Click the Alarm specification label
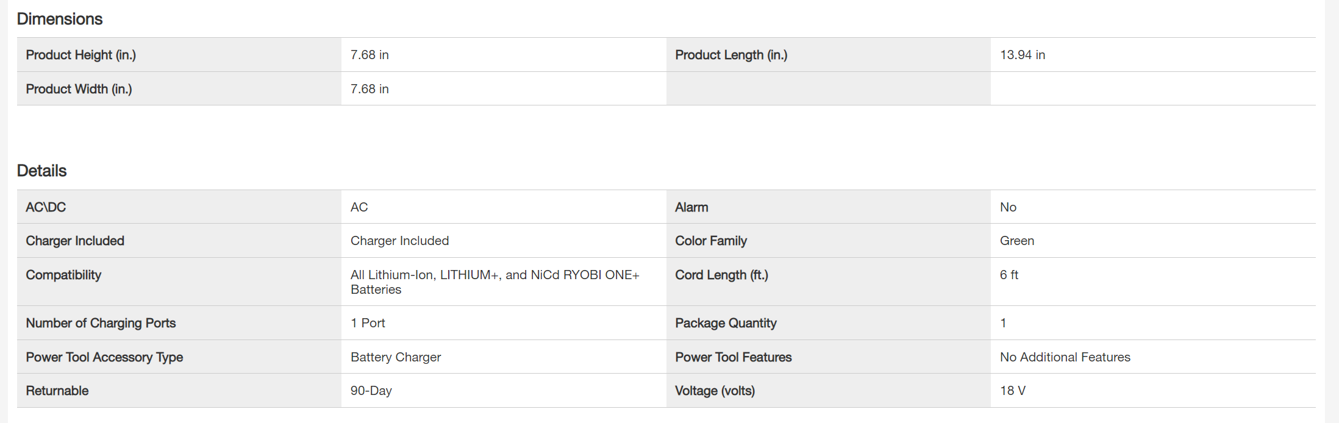The width and height of the screenshot is (1339, 423). (x=691, y=207)
